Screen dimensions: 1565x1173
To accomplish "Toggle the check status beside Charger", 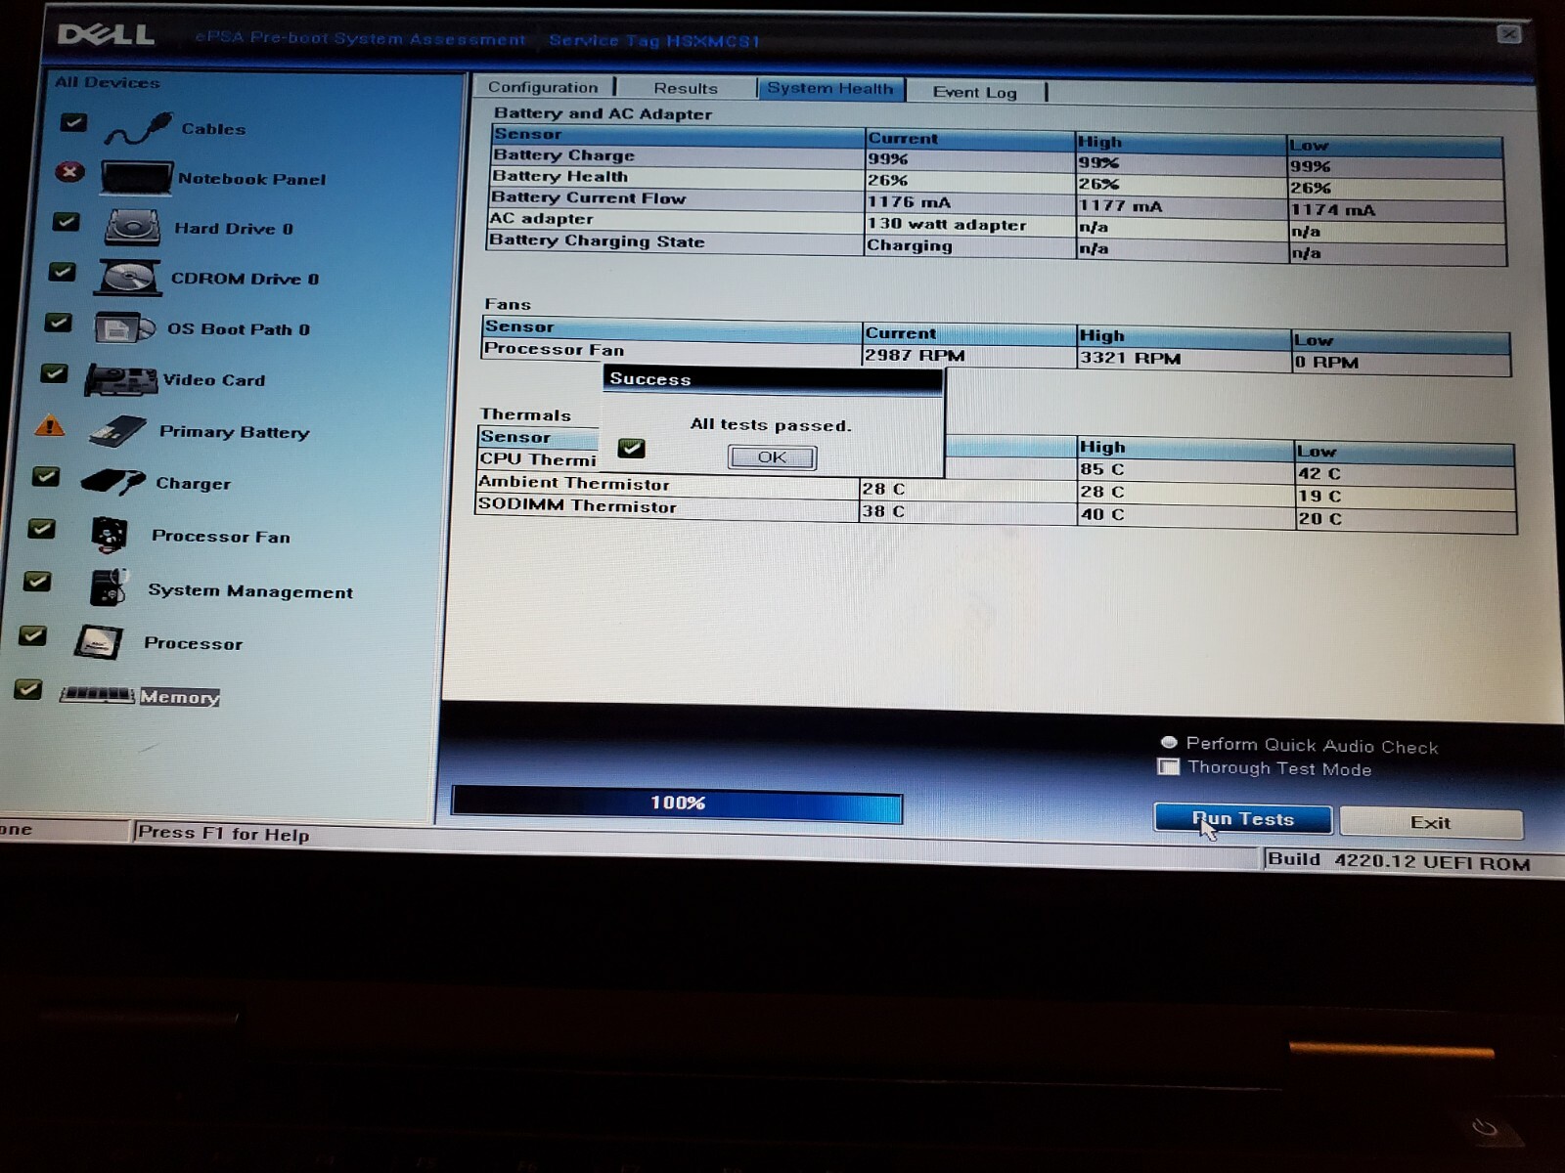I will [46, 476].
